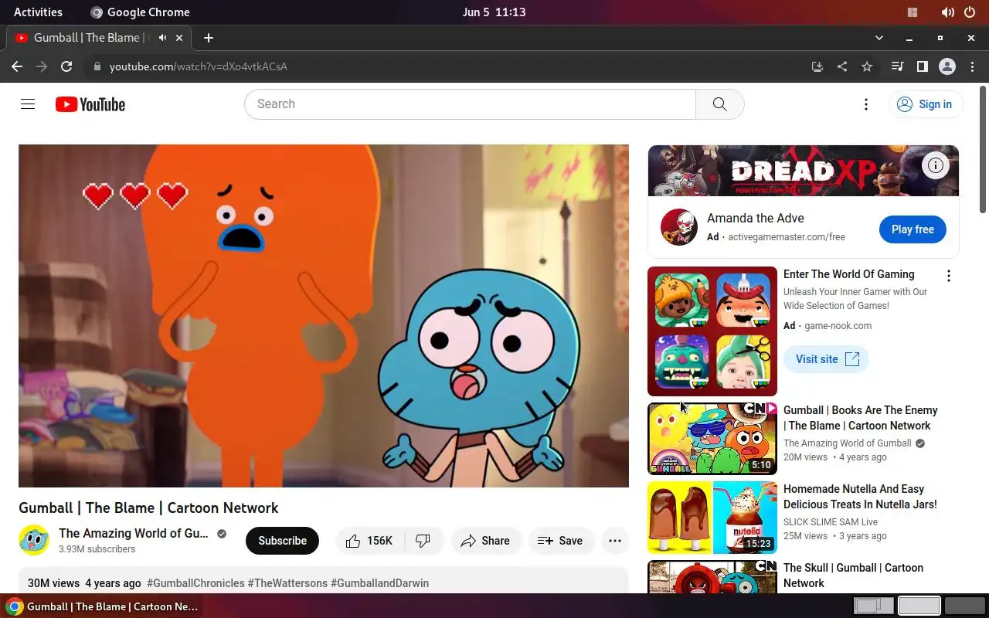The width and height of the screenshot is (989, 618).
Task: Open the channel avatar of Gumball
Action: [x=34, y=540]
